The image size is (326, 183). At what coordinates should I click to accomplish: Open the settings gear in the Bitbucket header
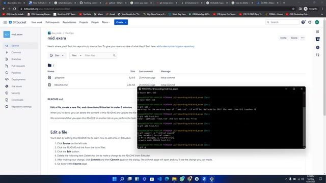point(310,22)
